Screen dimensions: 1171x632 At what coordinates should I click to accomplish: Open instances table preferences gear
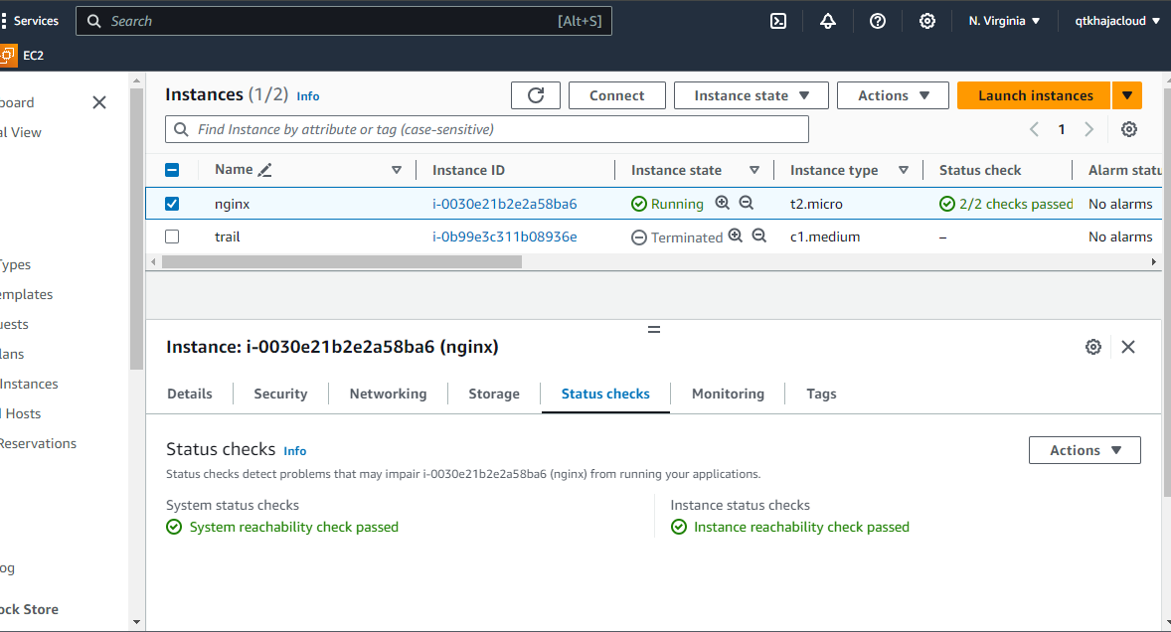click(x=1129, y=129)
